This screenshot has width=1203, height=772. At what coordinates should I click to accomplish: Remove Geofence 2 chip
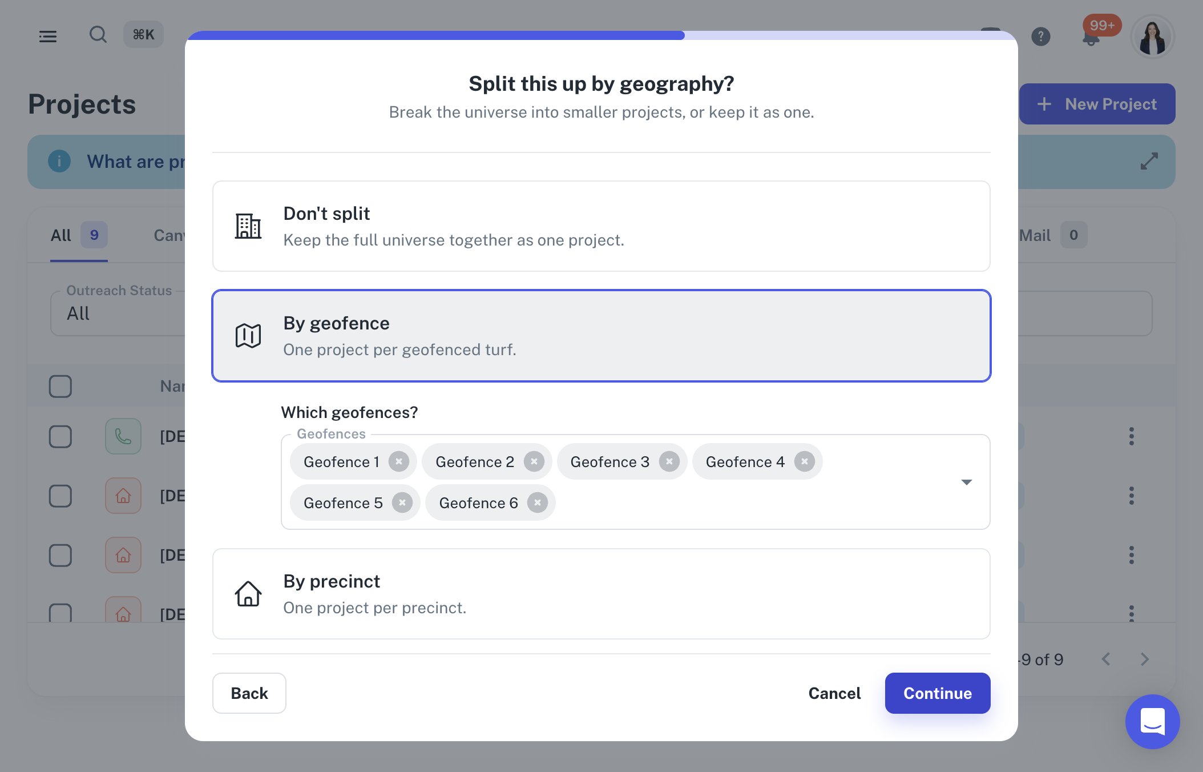534,461
